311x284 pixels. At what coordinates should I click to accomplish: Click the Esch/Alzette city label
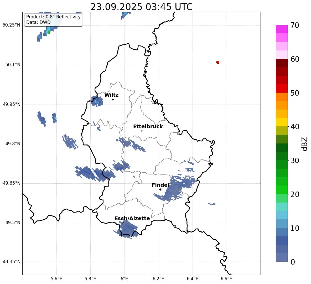tap(132, 218)
